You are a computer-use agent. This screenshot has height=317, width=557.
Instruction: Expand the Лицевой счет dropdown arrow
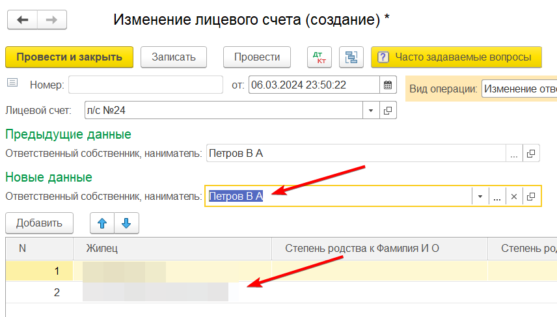[x=371, y=110]
